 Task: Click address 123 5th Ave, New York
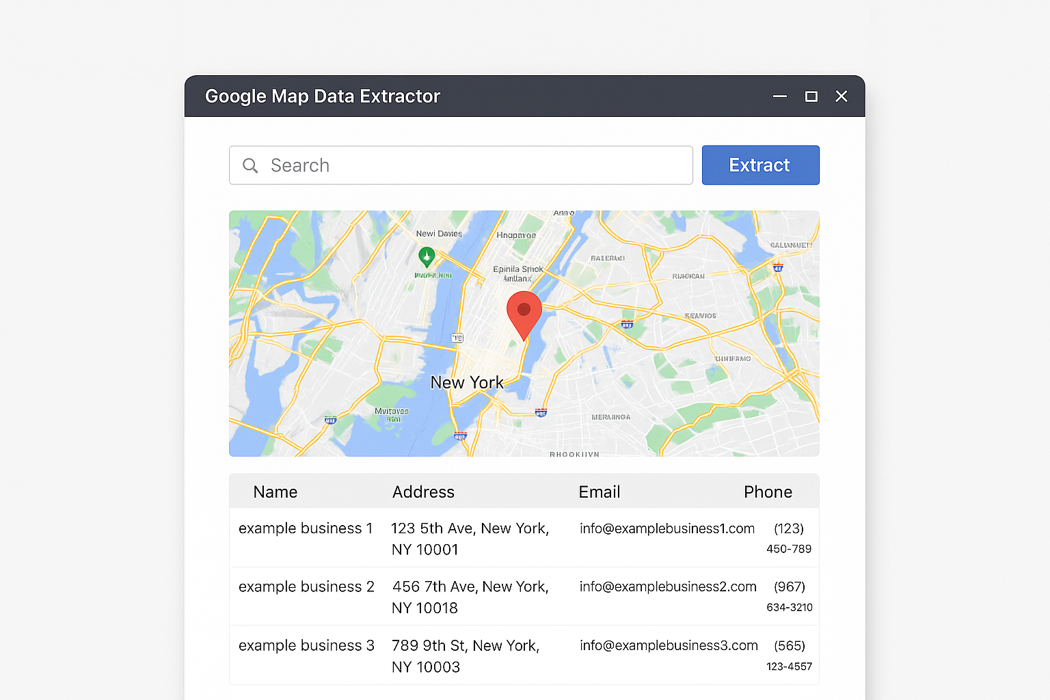[x=470, y=539]
